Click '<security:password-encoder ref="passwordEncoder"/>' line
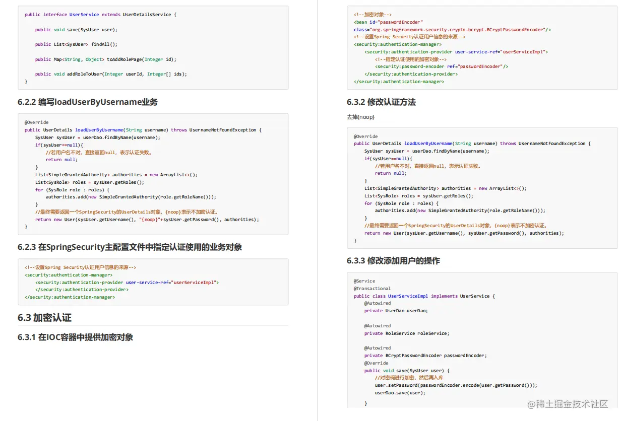This screenshot has width=620, height=421. click(x=442, y=66)
